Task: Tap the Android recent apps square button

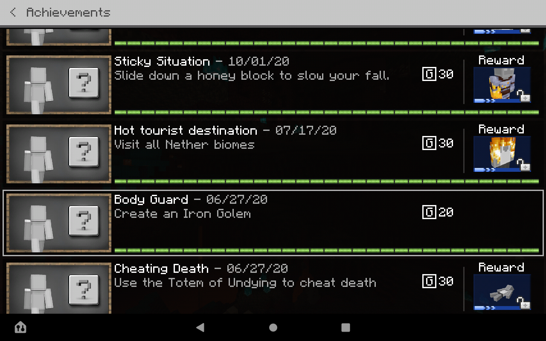Action: [346, 327]
